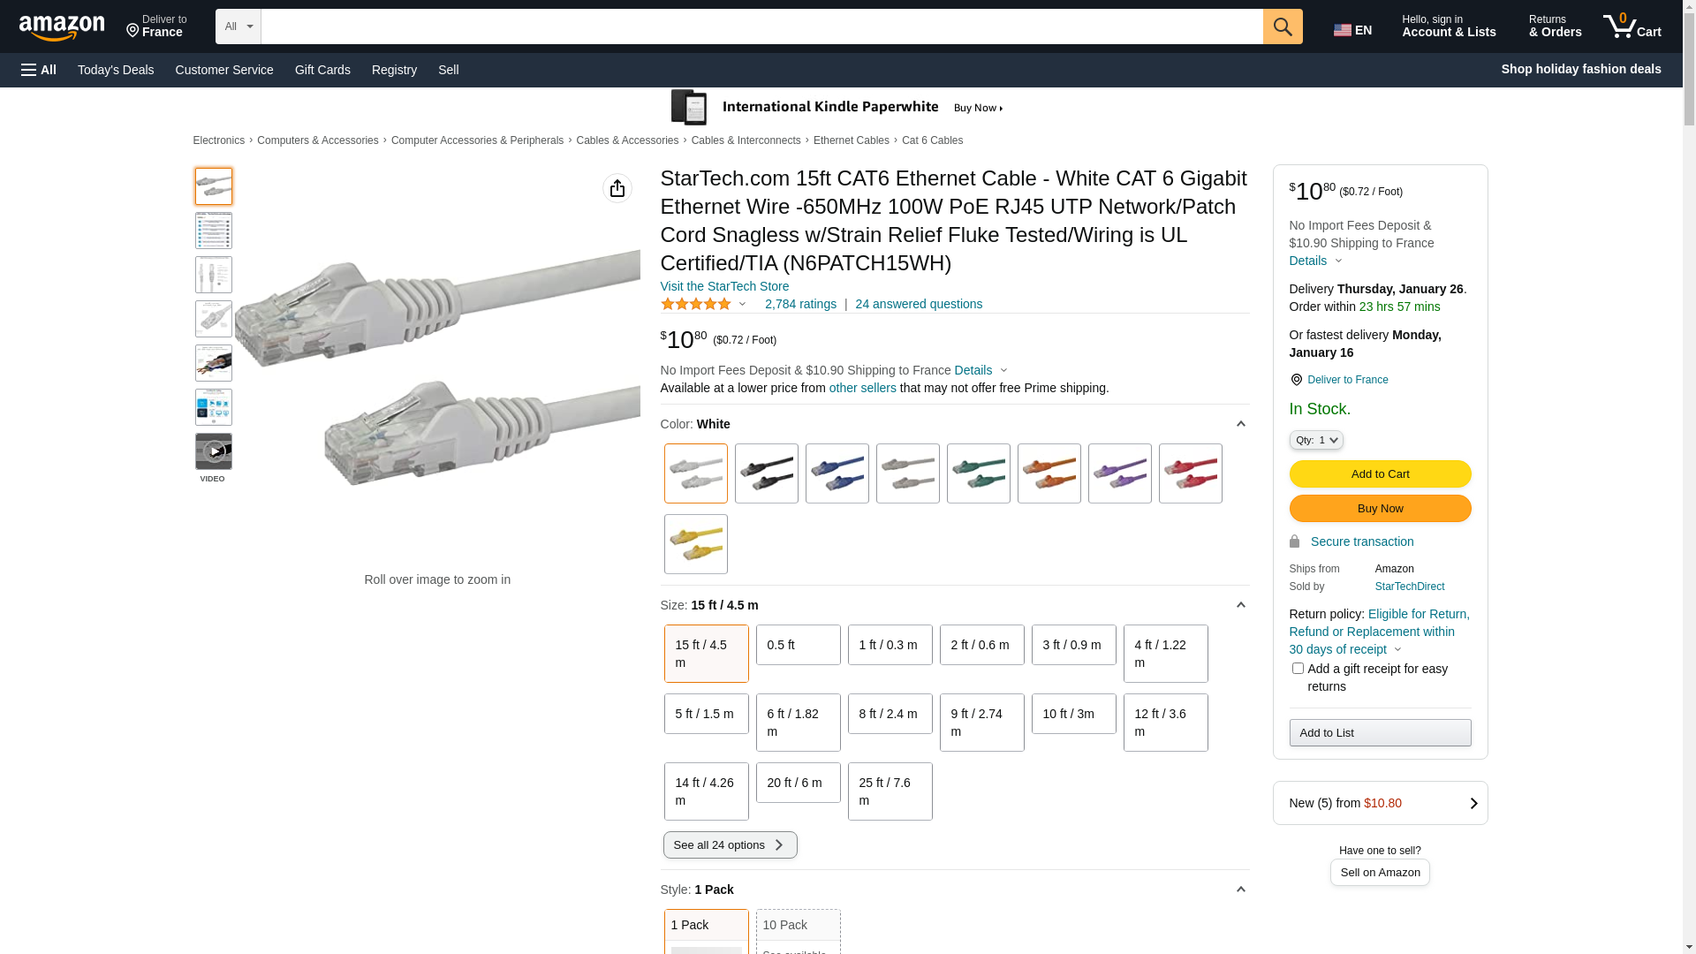Open the All hamburger menu
The image size is (1696, 954).
tap(39, 70)
